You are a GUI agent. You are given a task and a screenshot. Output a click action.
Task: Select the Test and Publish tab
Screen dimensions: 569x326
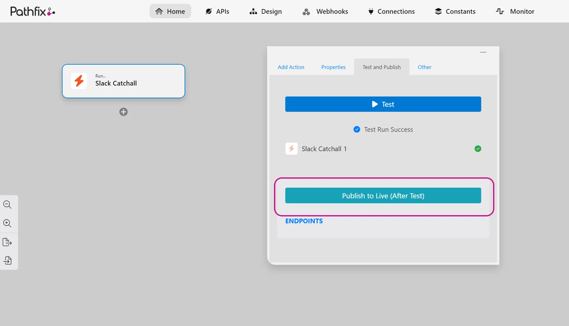382,67
